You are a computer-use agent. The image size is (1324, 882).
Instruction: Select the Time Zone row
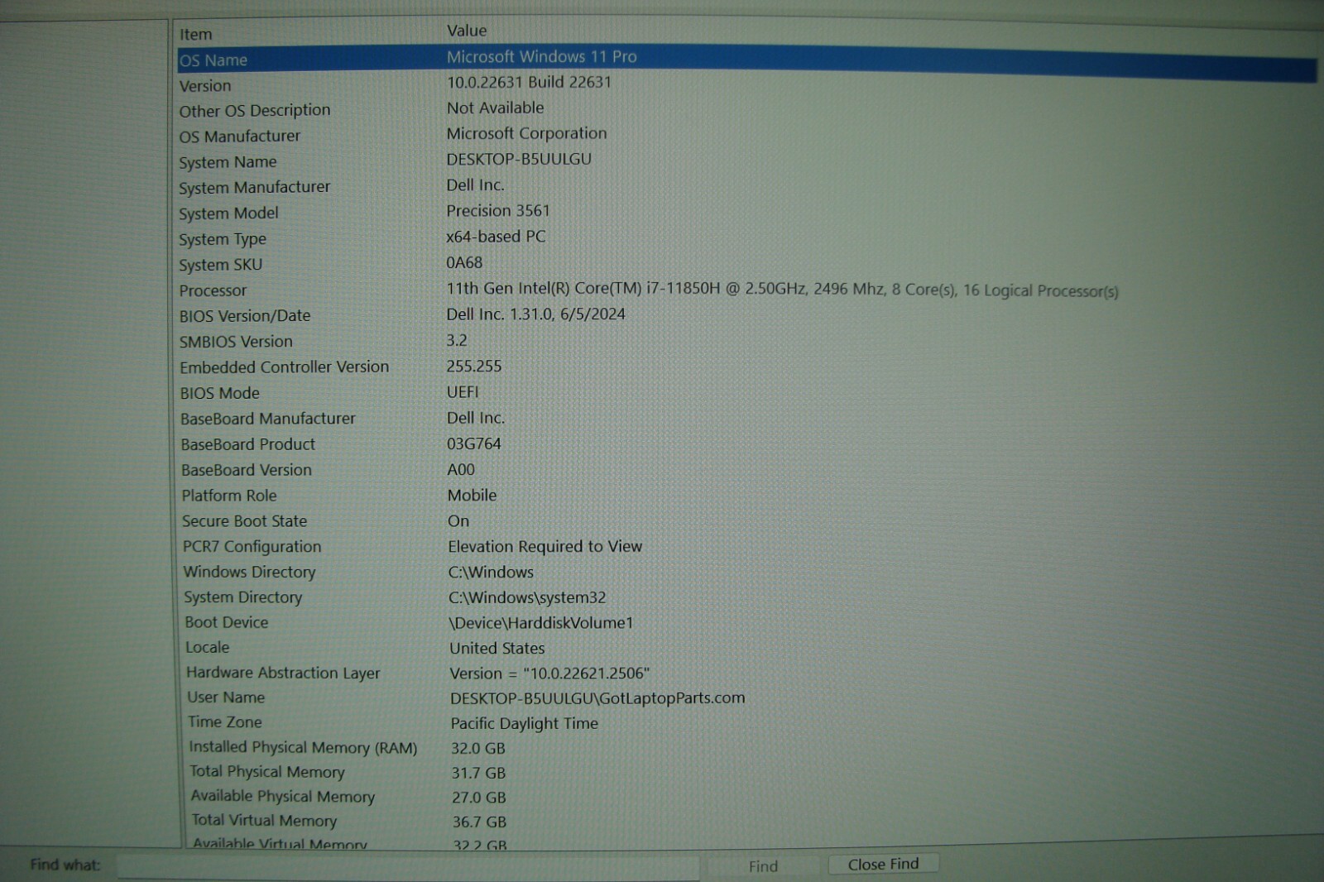tap(224, 722)
